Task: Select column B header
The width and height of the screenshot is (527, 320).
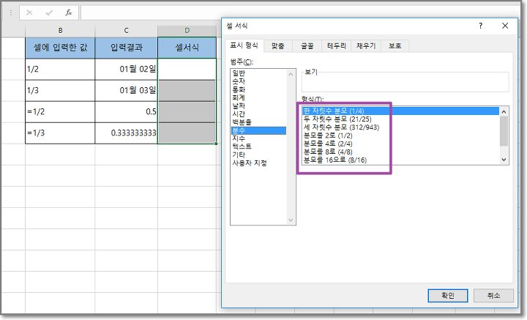Action: click(60, 31)
